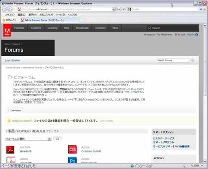Click International Forums breadcrumb link
The image size is (208, 169).
[32, 67]
